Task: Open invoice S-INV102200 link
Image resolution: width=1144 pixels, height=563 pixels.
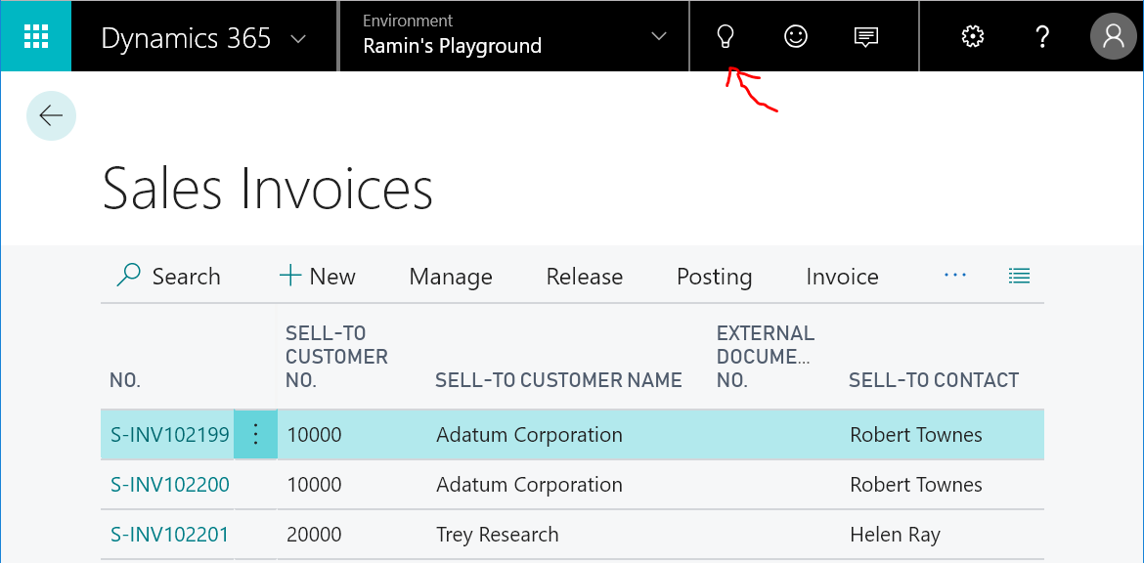Action: (170, 485)
